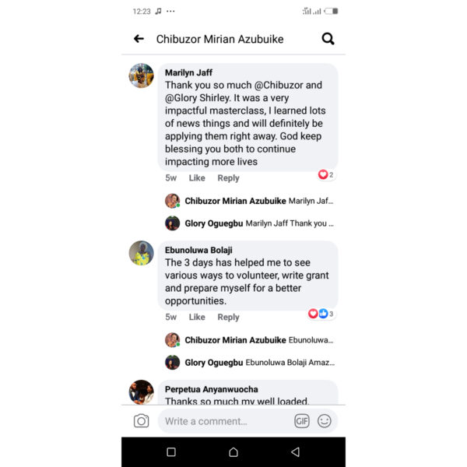The image size is (467, 467).
Task: Expand Glory Oguegbu's reply to Ebunoluwa Bolaji
Action: 249,363
